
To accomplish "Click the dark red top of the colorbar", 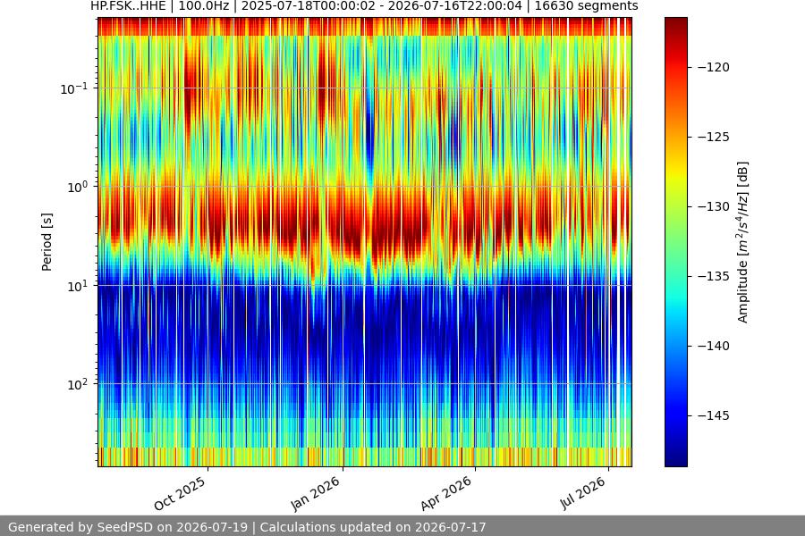I will [675, 25].
